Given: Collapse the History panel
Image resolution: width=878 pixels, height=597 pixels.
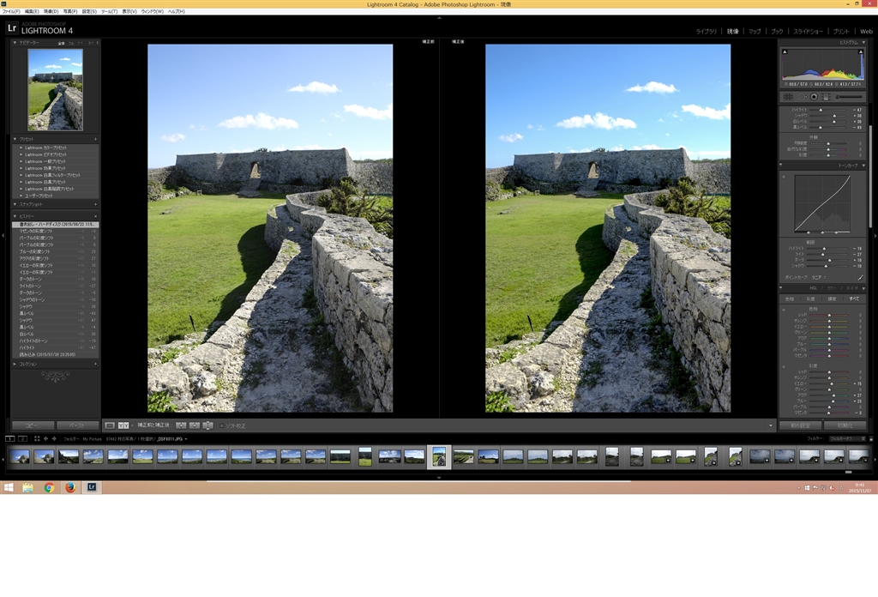Looking at the screenshot, I should [15, 216].
